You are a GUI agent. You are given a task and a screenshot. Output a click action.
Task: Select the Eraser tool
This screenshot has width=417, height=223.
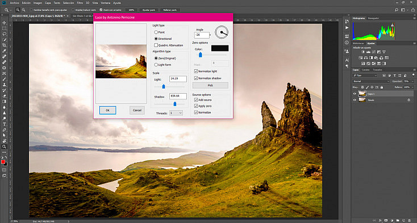coord(4,96)
